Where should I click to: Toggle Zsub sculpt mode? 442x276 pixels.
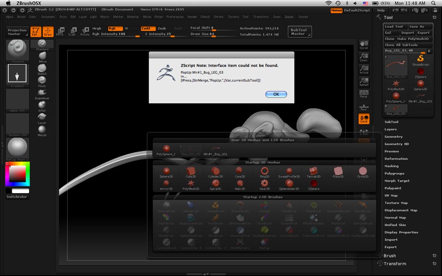162,28
